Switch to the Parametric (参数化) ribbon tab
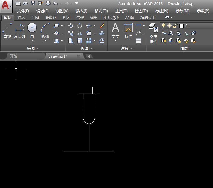This screenshot has width=213, height=188. click(51, 18)
